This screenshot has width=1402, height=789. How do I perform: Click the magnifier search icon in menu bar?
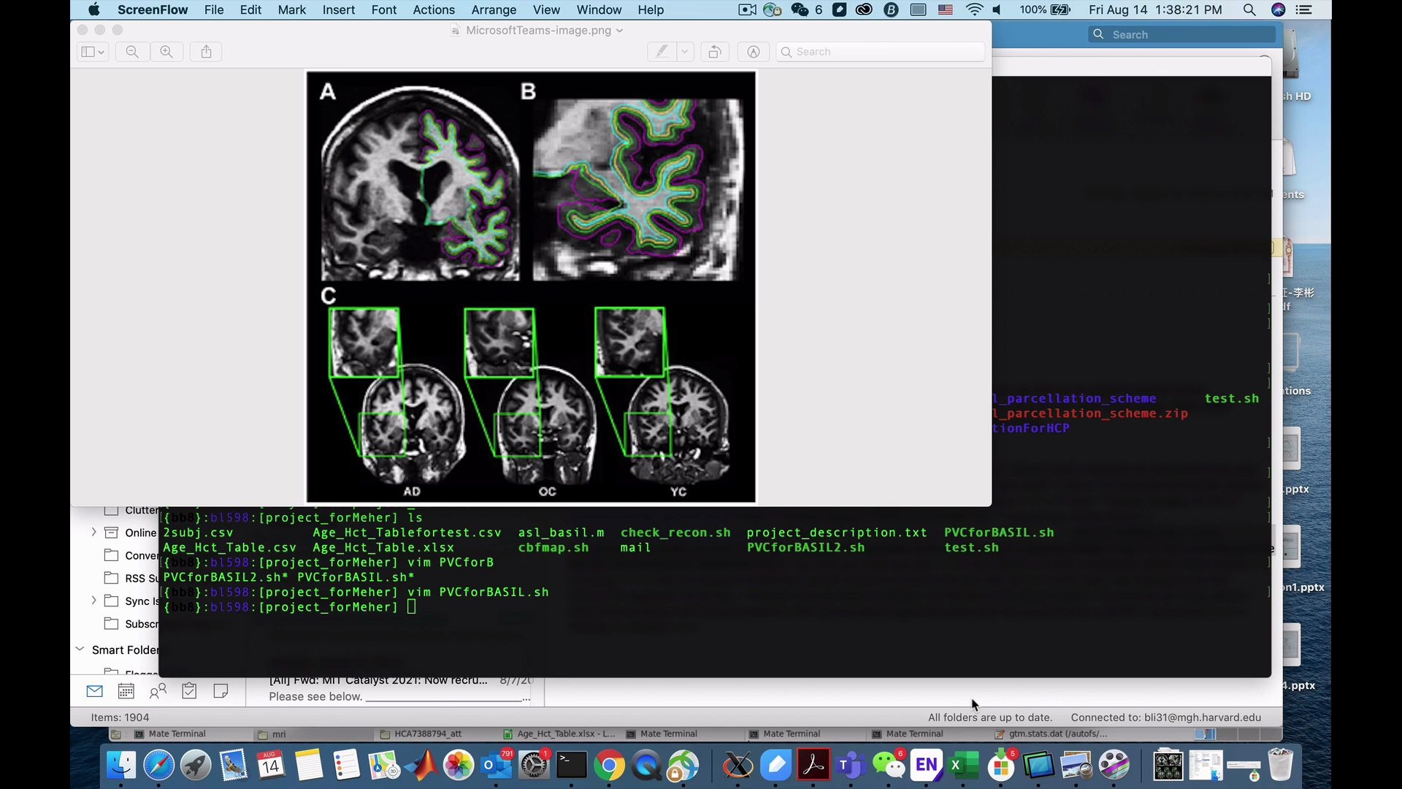[1250, 9]
